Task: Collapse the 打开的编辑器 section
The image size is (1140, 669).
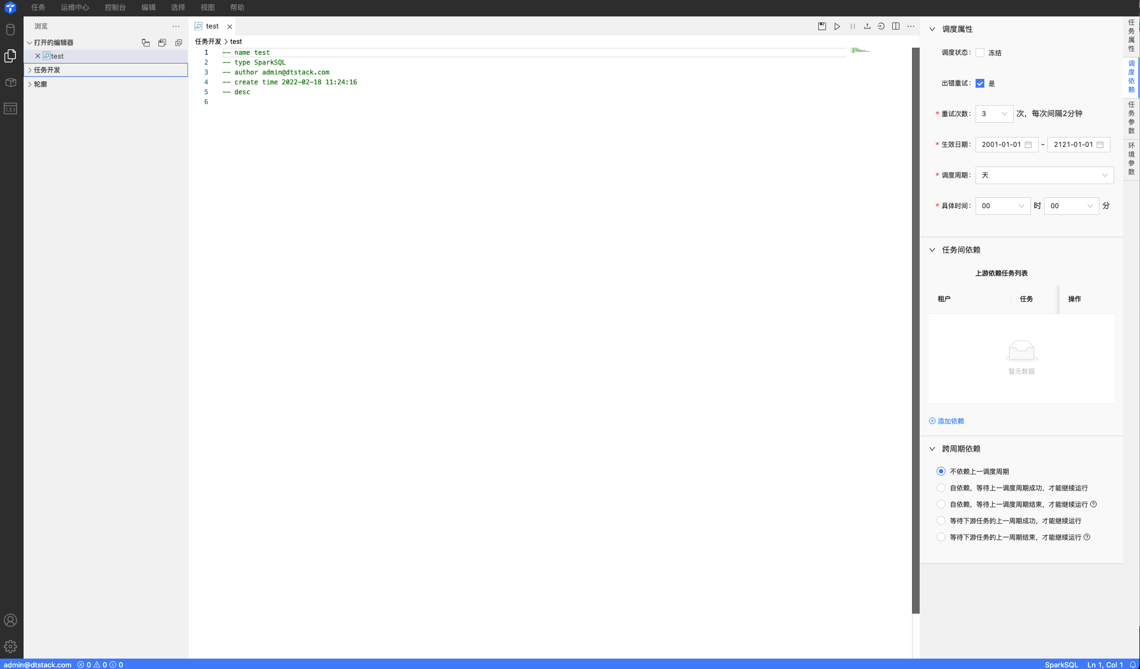Action: click(x=30, y=43)
